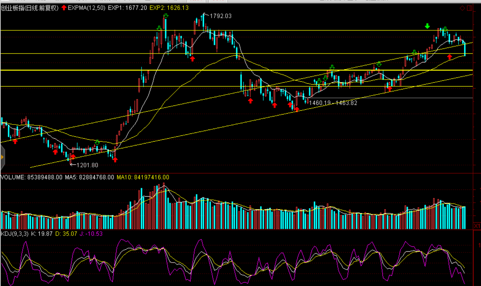Click the 1792.03 high price marker
Viewport: 481px width, 286px height.
[x=220, y=16]
